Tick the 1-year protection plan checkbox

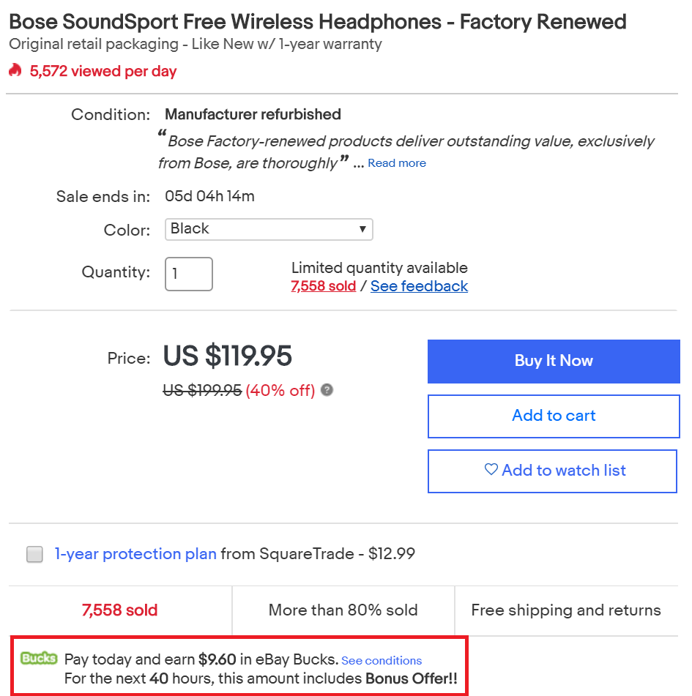pyautogui.click(x=34, y=554)
